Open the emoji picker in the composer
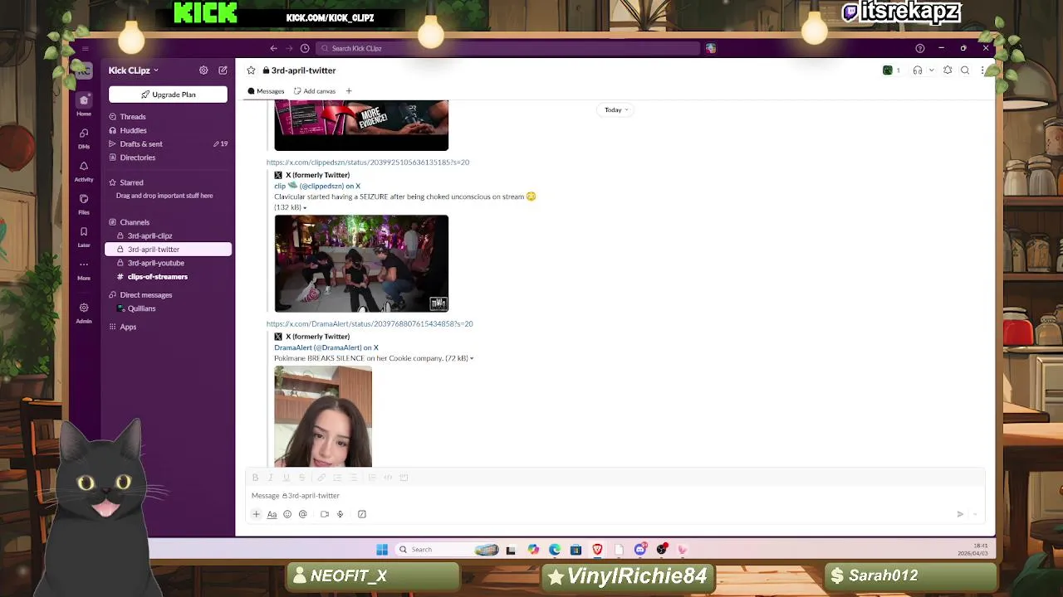 [x=287, y=514]
